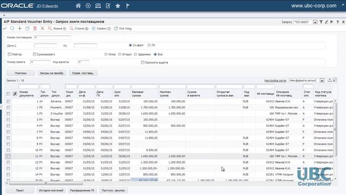The image size is (346, 195).
Task: Expand the small arrow below Oracle logo
Action: (x=4, y=15)
